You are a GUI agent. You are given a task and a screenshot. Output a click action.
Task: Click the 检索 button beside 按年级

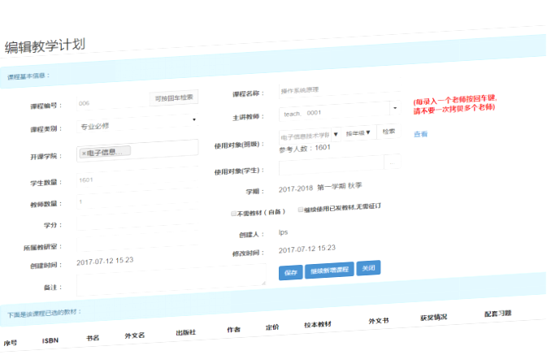[x=389, y=131]
